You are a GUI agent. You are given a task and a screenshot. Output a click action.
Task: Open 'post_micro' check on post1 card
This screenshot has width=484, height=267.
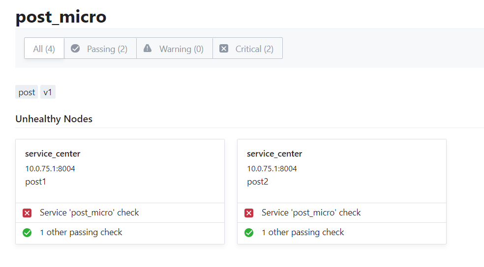90,213
